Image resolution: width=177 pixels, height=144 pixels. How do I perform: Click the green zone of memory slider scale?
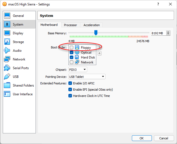pyautogui.click(x=99, y=36)
